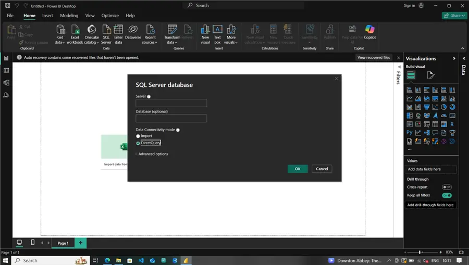Select the Funnel chart visual
Screen dimensions: 469x265
(426, 107)
